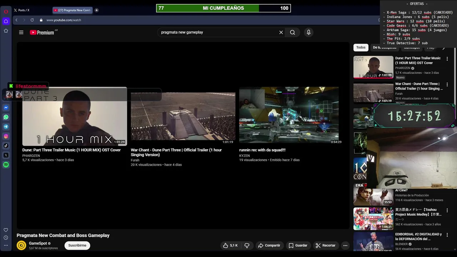Open the history clock in the sidebar
Image resolution: width=457 pixels, height=257 pixels.
point(6,238)
